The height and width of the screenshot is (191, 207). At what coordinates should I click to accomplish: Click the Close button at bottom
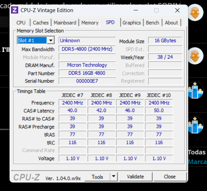point(170,177)
